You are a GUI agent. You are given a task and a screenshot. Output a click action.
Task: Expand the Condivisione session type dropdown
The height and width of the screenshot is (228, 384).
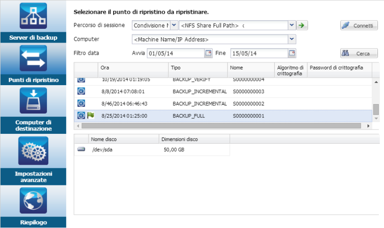click(174, 25)
